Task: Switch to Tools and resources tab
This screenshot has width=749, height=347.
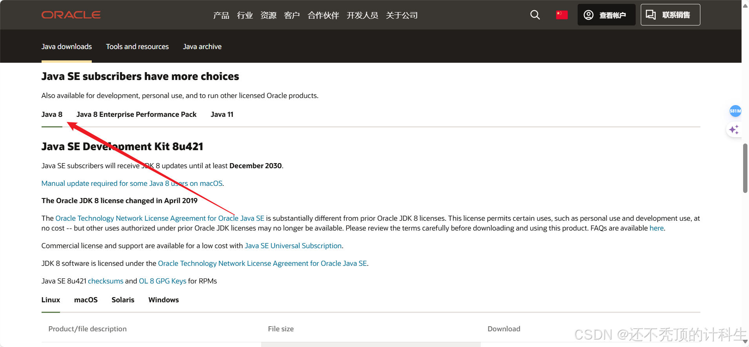Action: tap(137, 47)
